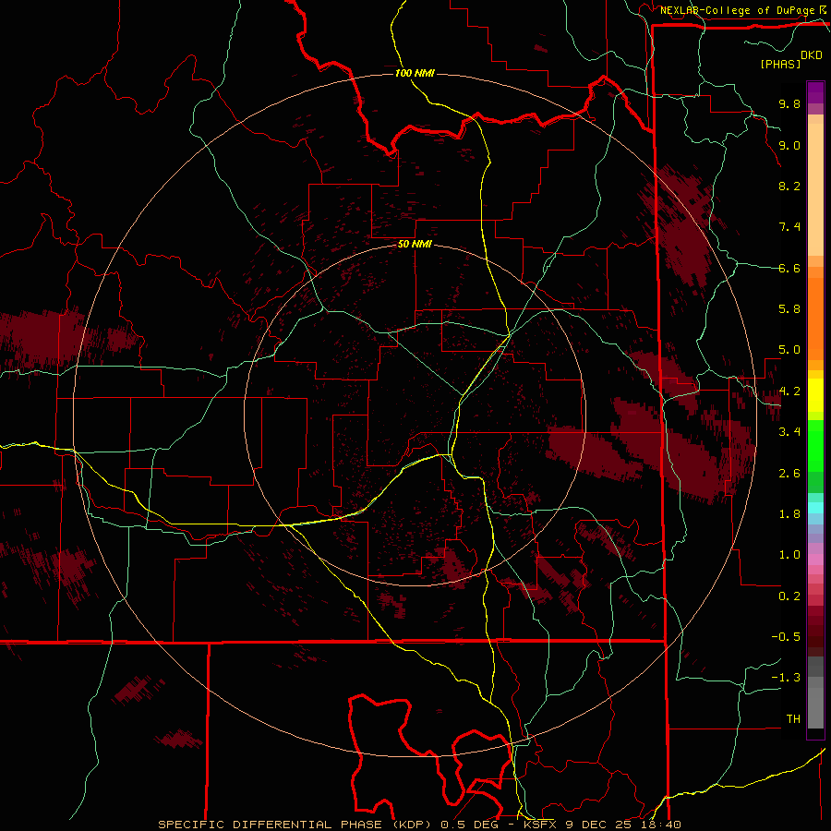This screenshot has width=831, height=831.
Task: Click the 2.6 value on the color scale
Action: 789,474
